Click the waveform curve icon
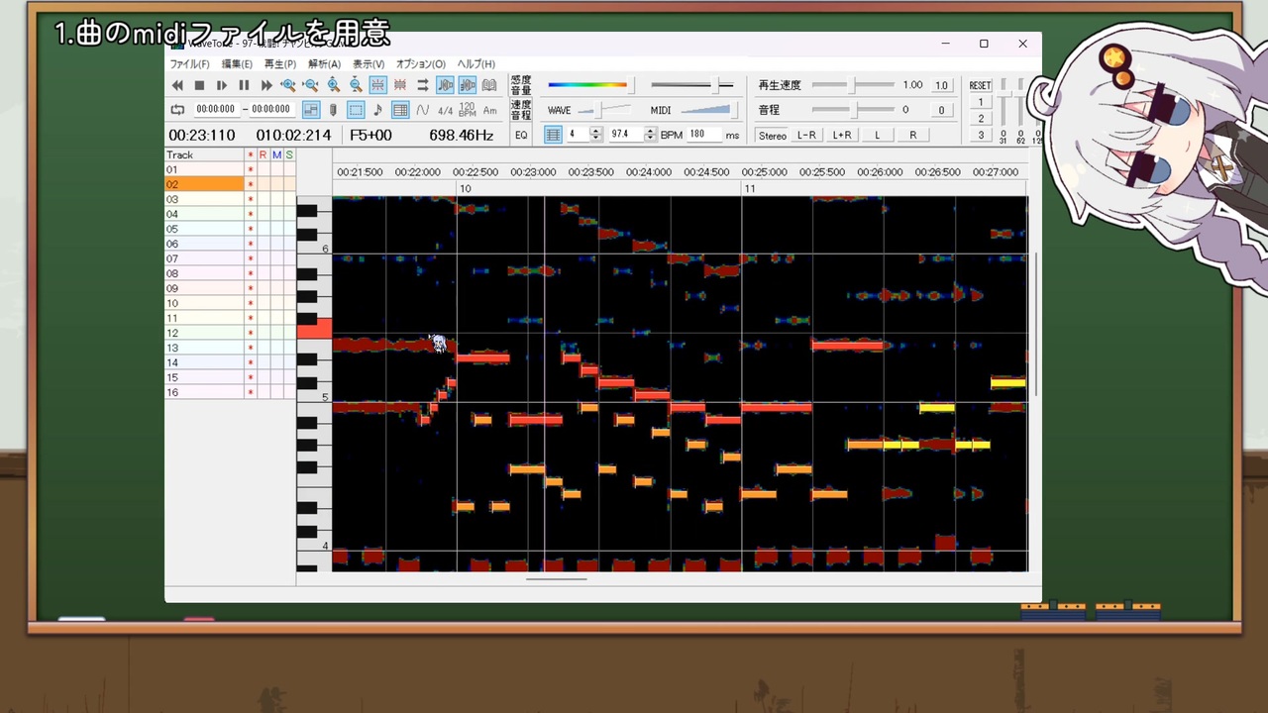Viewport: 1268px width, 713px height. (x=423, y=110)
